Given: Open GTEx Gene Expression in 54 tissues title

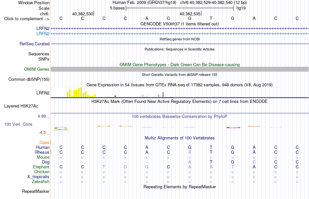Looking at the screenshot, I should pyautogui.click(x=180, y=85).
